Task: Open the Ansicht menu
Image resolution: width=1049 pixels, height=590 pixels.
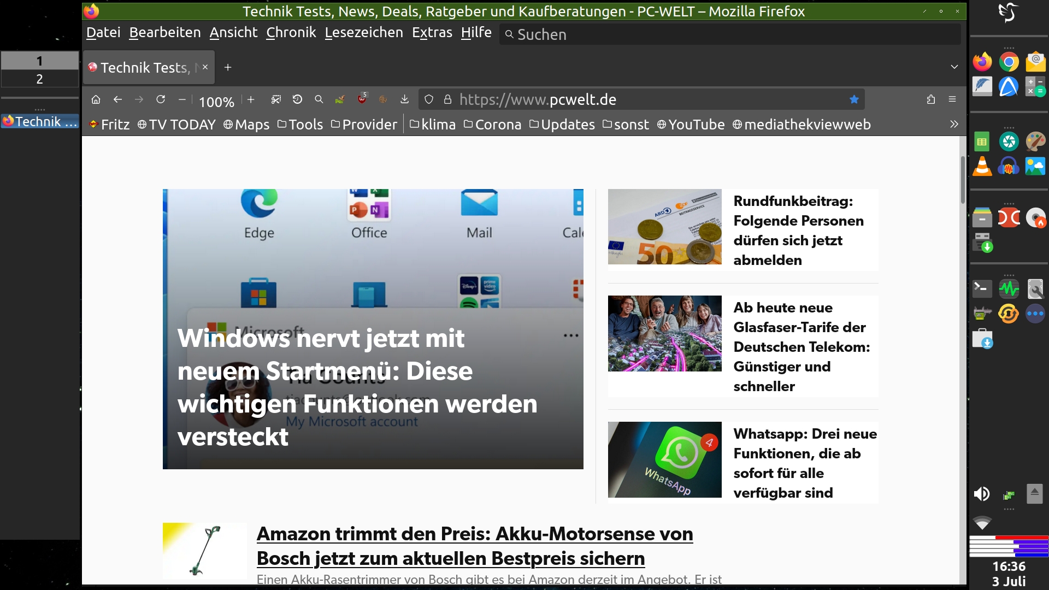Action: (x=233, y=33)
